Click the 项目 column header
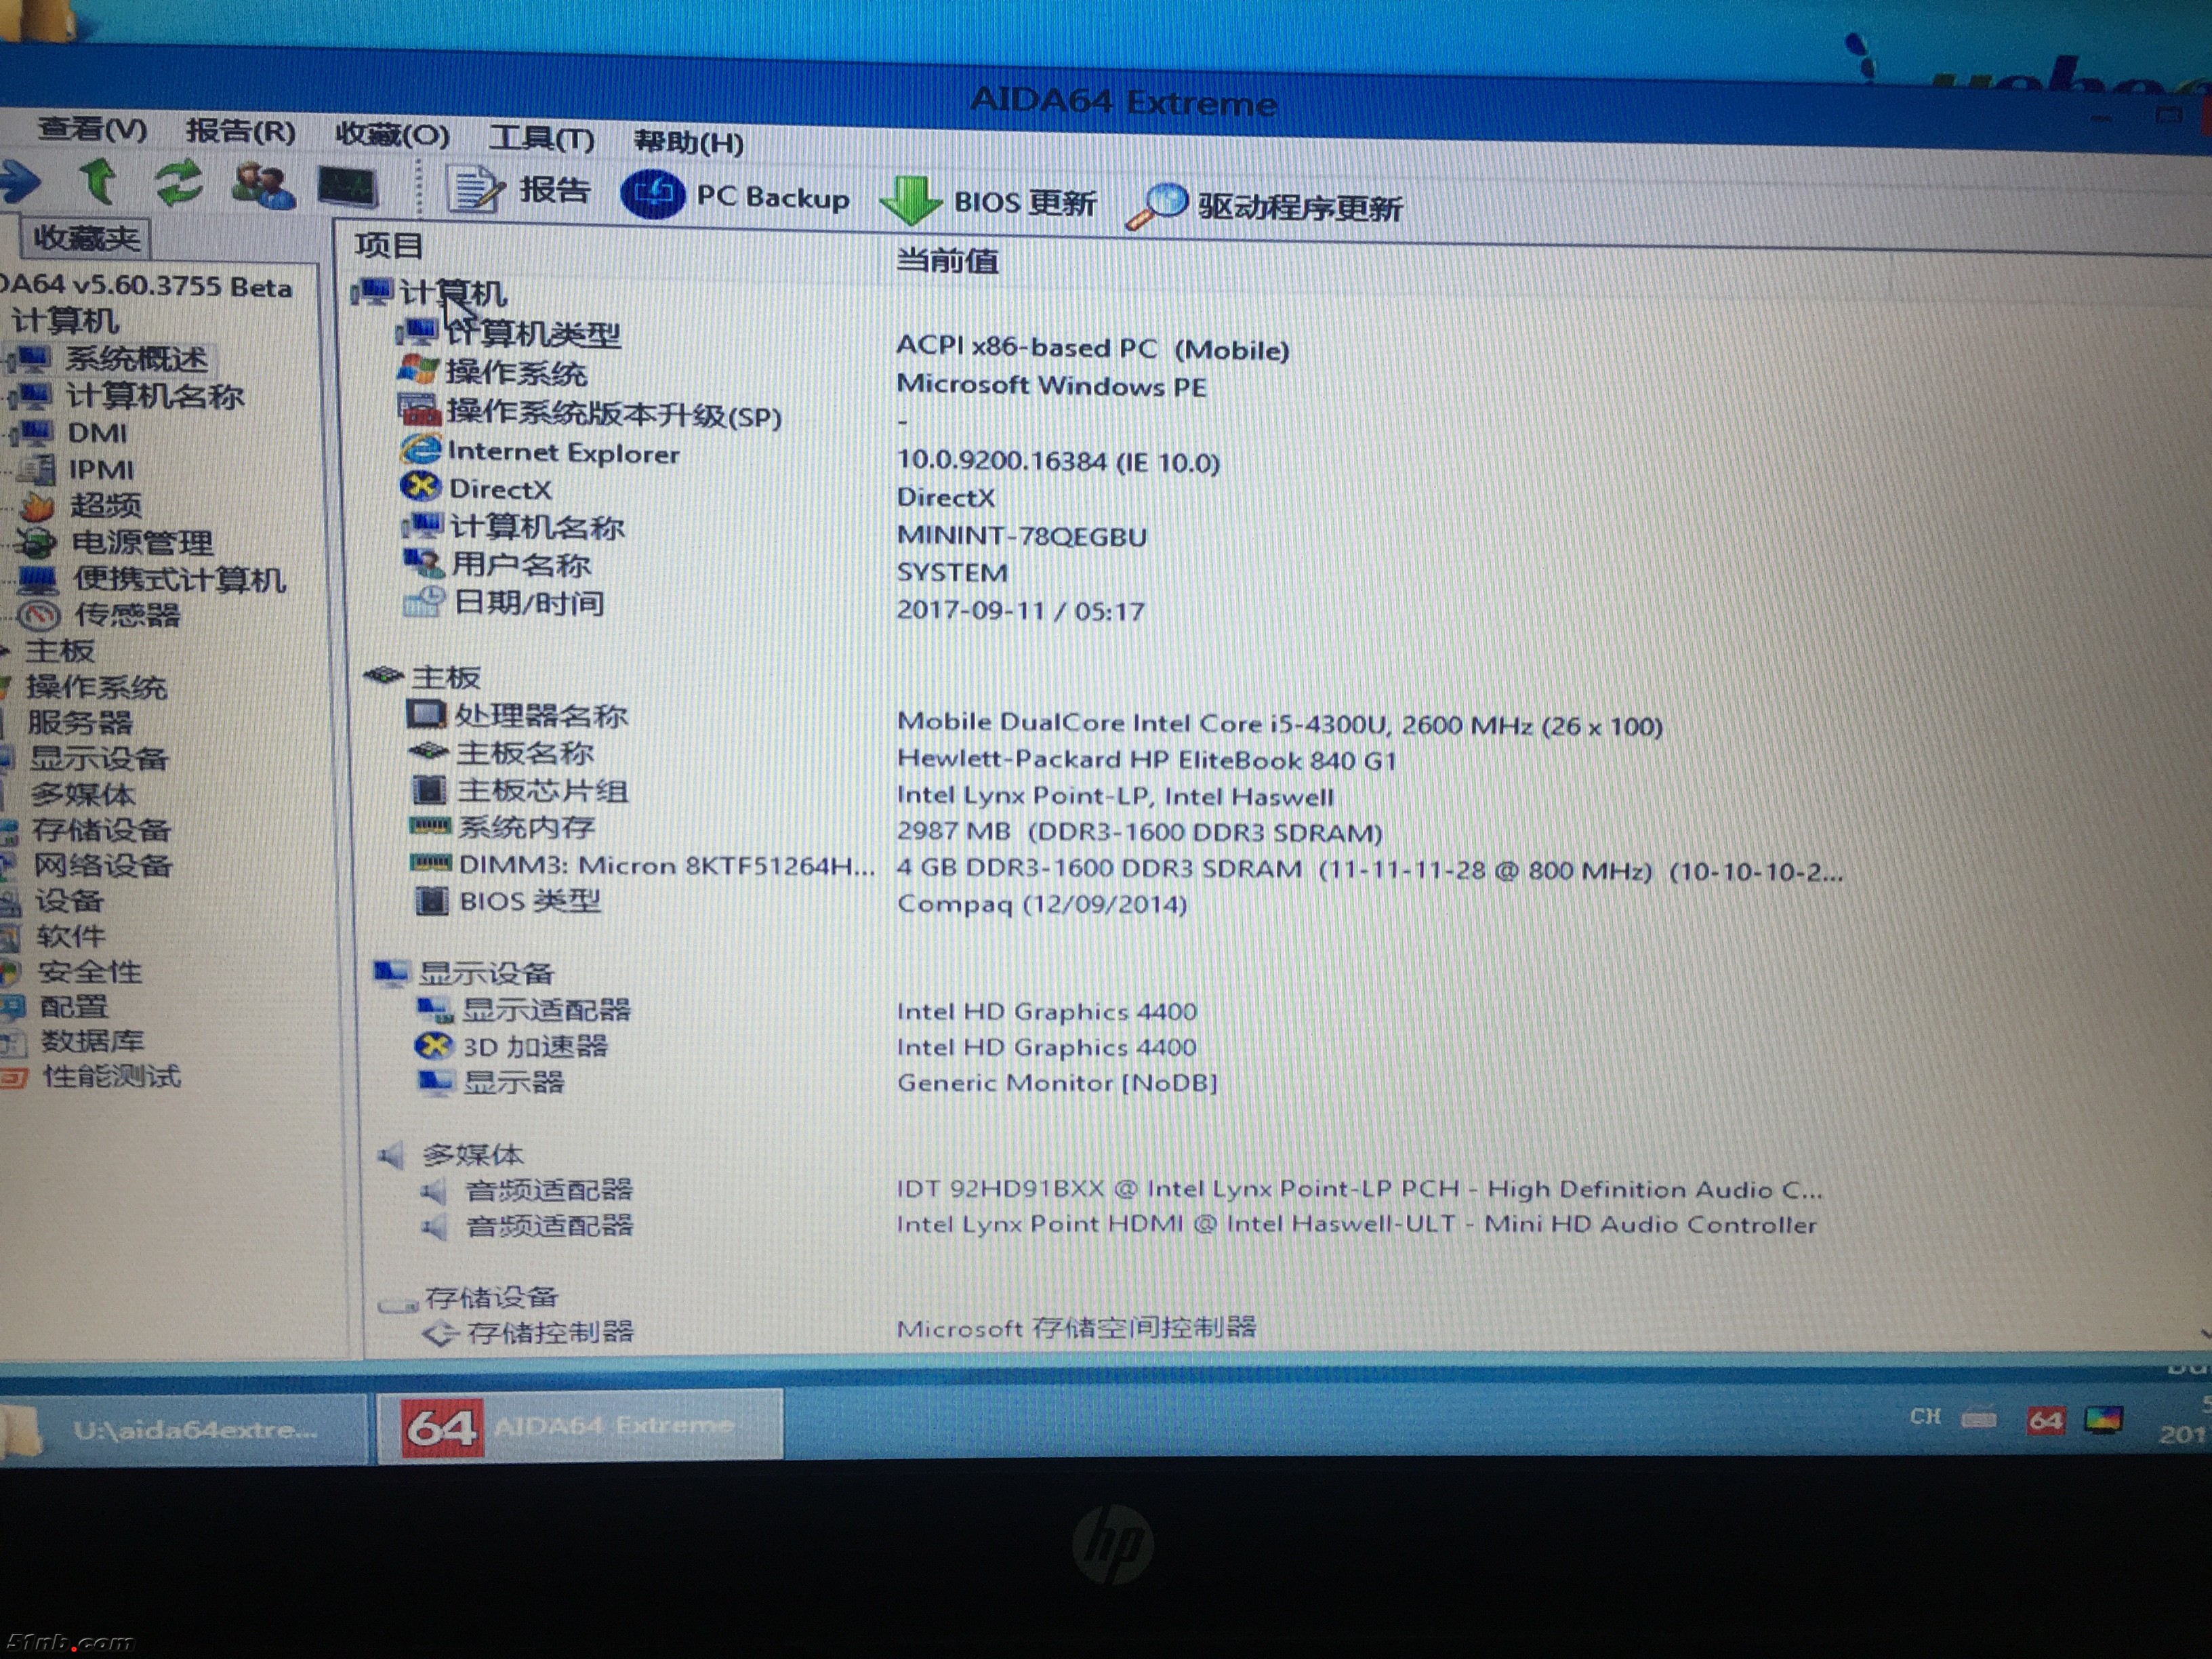This screenshot has width=2212, height=1659. (x=389, y=245)
